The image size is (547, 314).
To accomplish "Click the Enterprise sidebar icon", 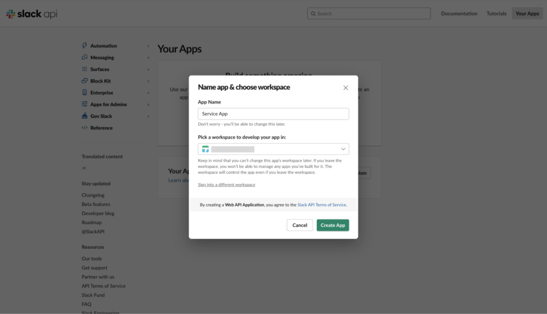I will tap(84, 93).
